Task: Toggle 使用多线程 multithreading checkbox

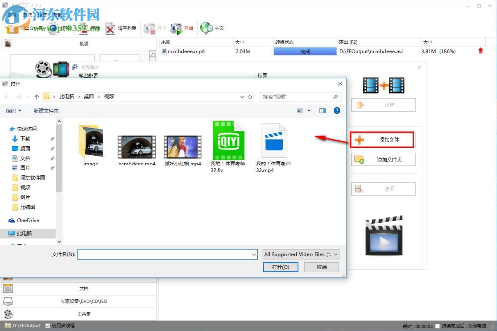Action: pyautogui.click(x=48, y=326)
